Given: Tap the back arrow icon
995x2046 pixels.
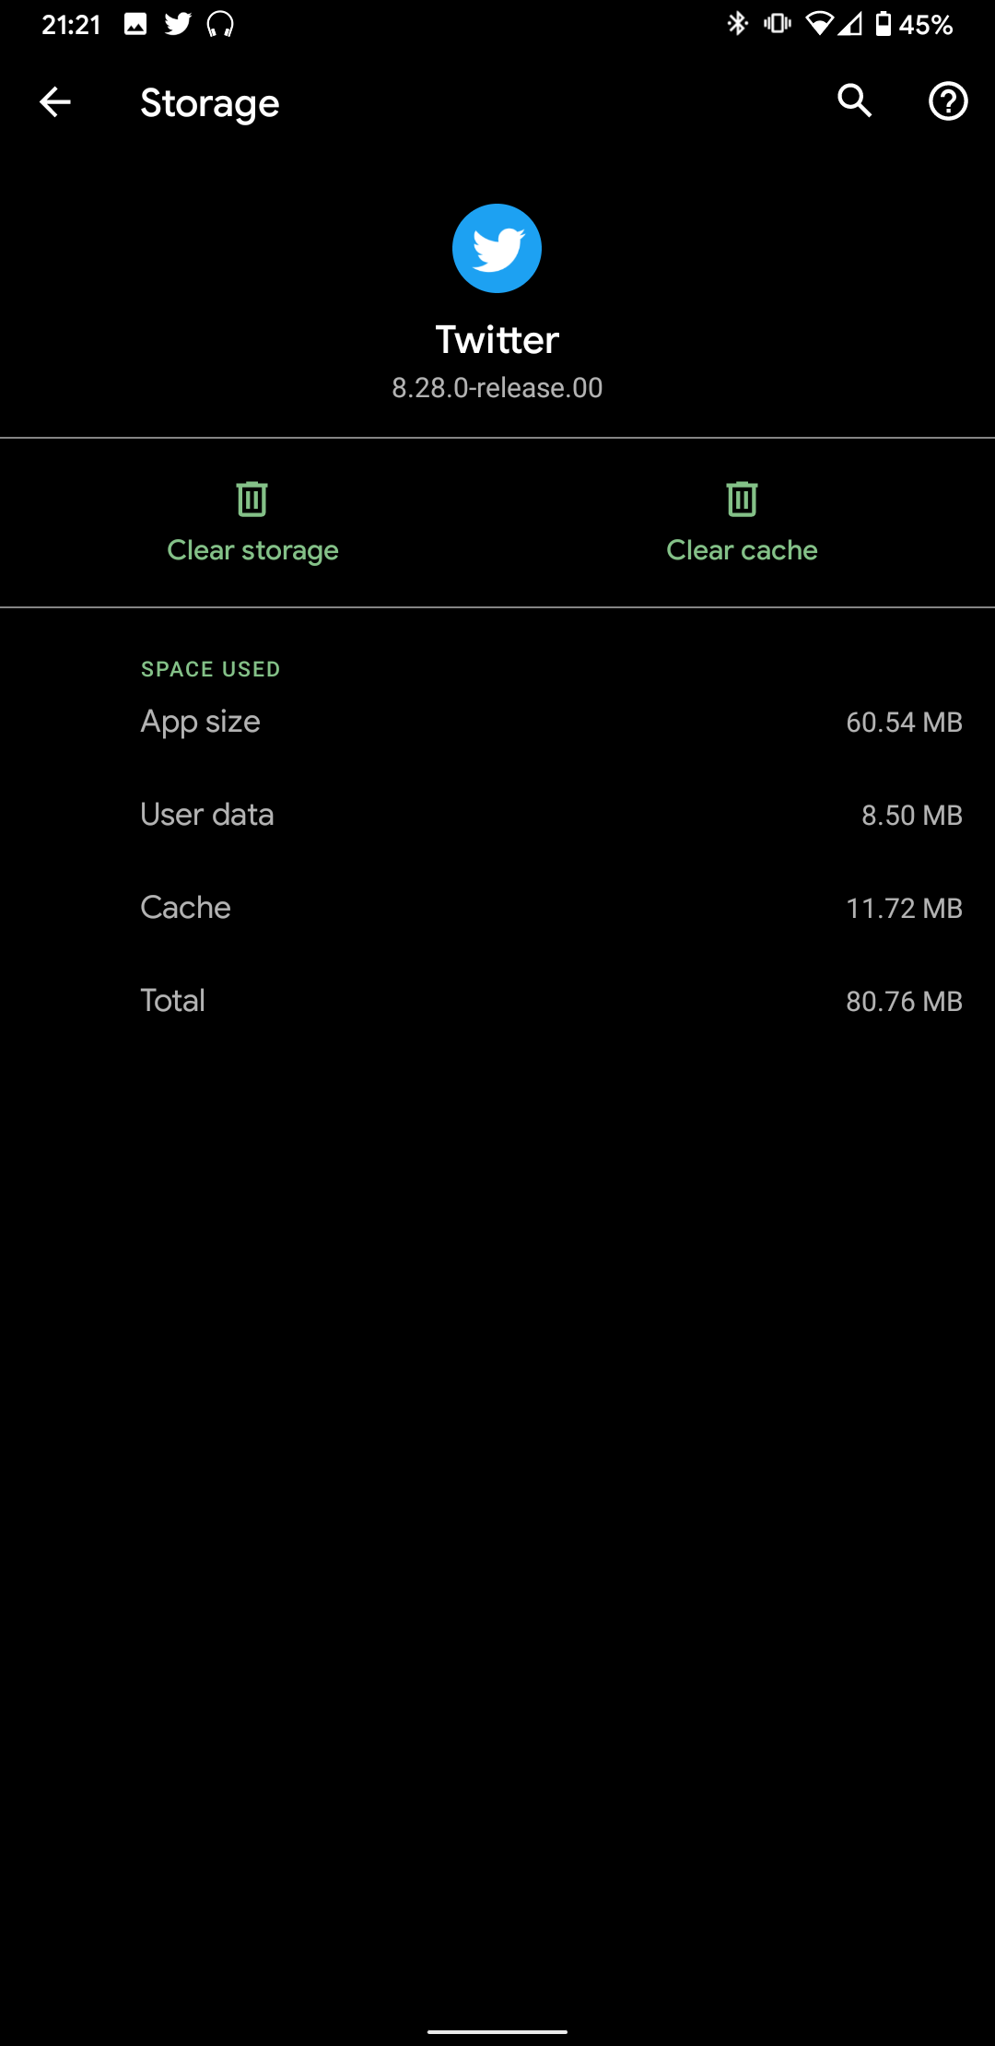Looking at the screenshot, I should click(55, 101).
